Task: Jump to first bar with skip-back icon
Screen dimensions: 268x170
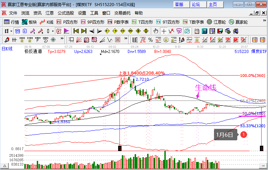Action: [x=76, y=31]
